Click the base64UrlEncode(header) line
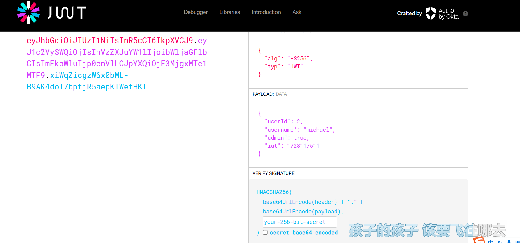The width and height of the screenshot is (520, 243). pyautogui.click(x=313, y=202)
